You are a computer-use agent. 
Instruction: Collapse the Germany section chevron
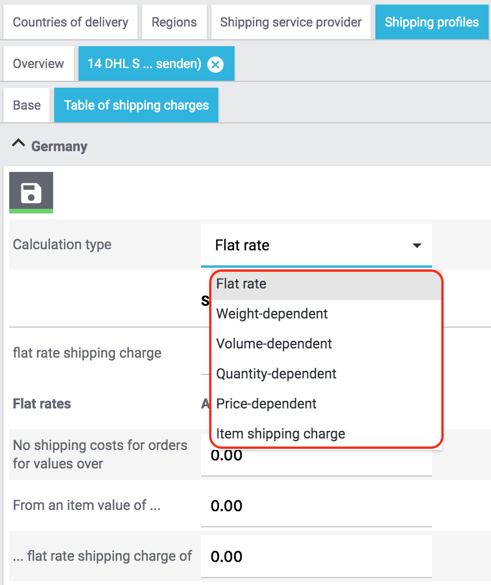(18, 145)
